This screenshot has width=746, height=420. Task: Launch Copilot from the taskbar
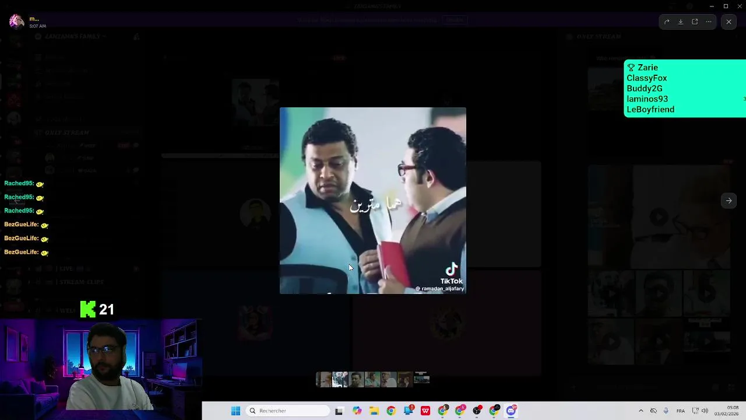[x=357, y=411]
